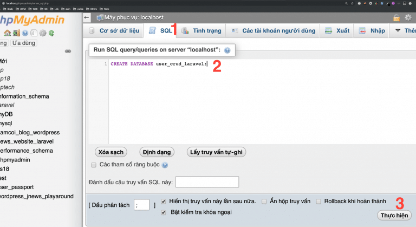Screen dimensions: 416x227
Task: Open the Study bookmarks folder
Action: [x=8, y=9]
